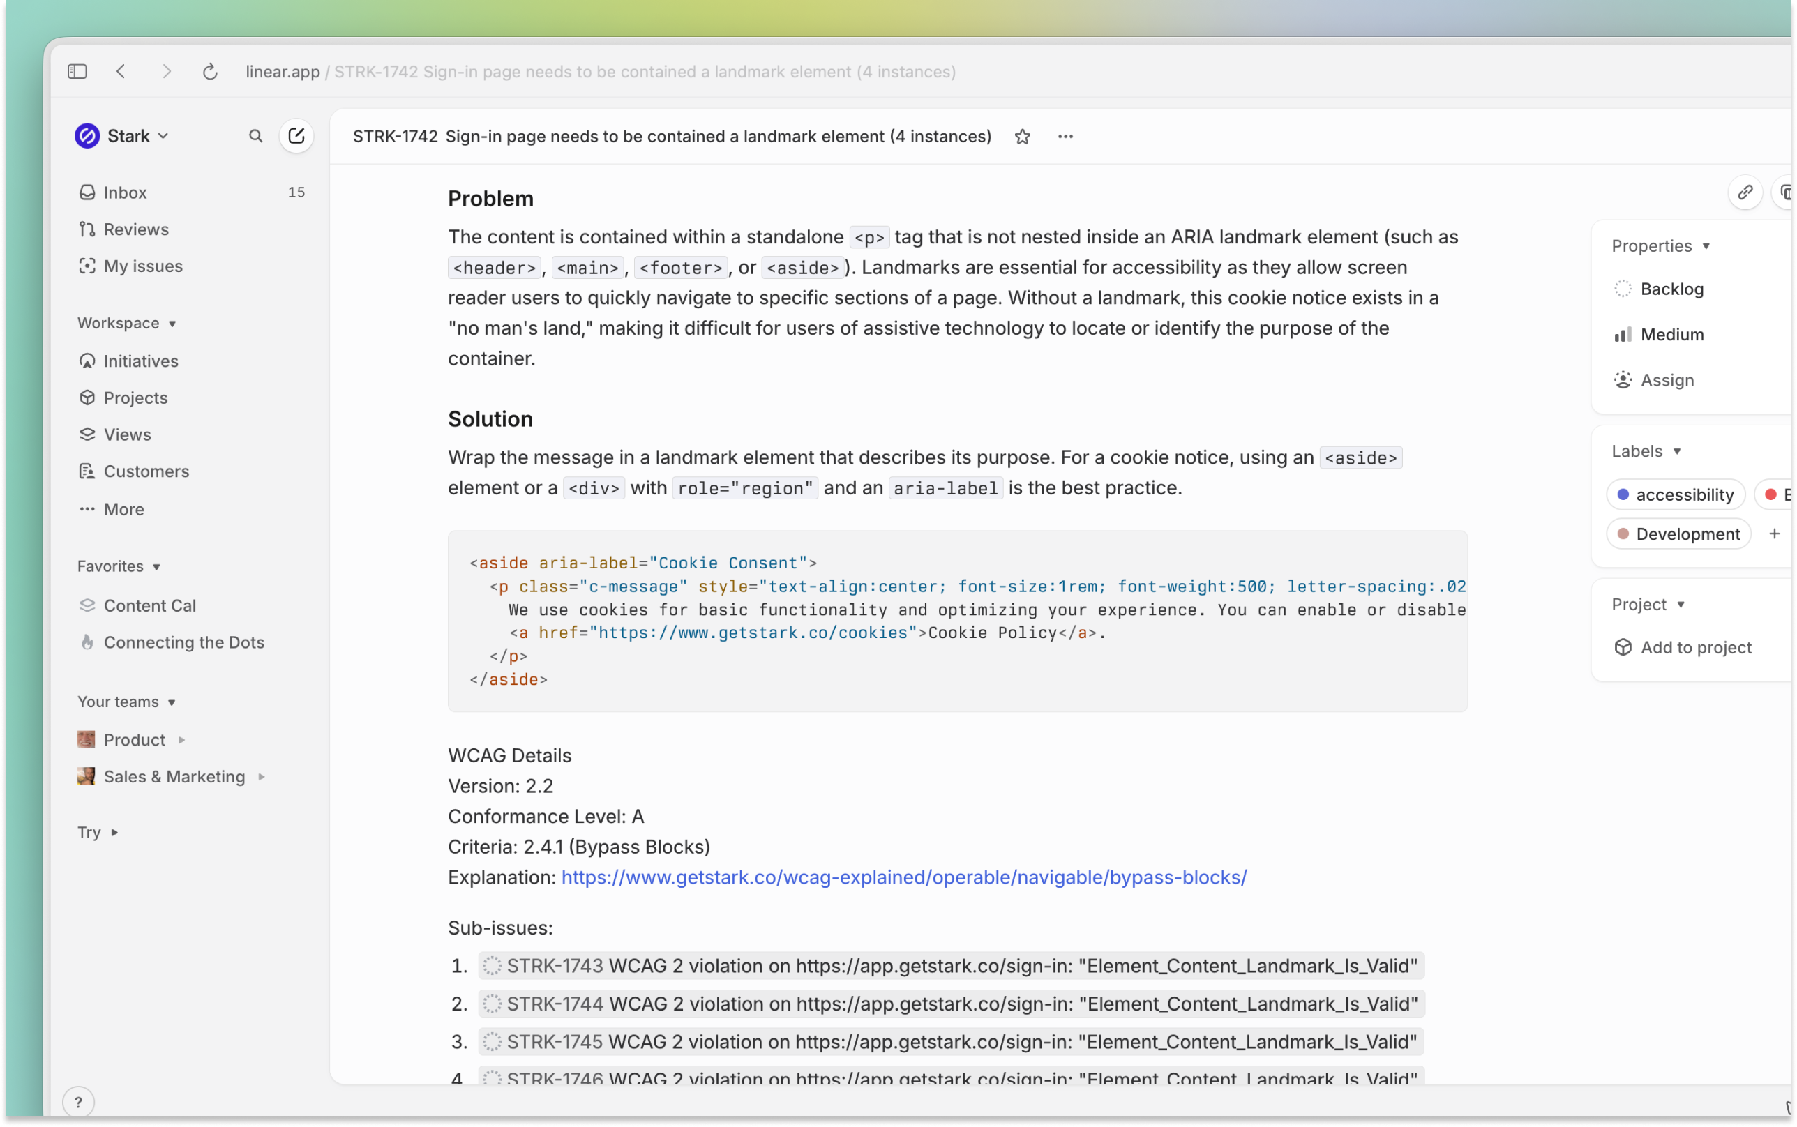
Task: Go back with the browser back arrow
Action: [x=121, y=72]
